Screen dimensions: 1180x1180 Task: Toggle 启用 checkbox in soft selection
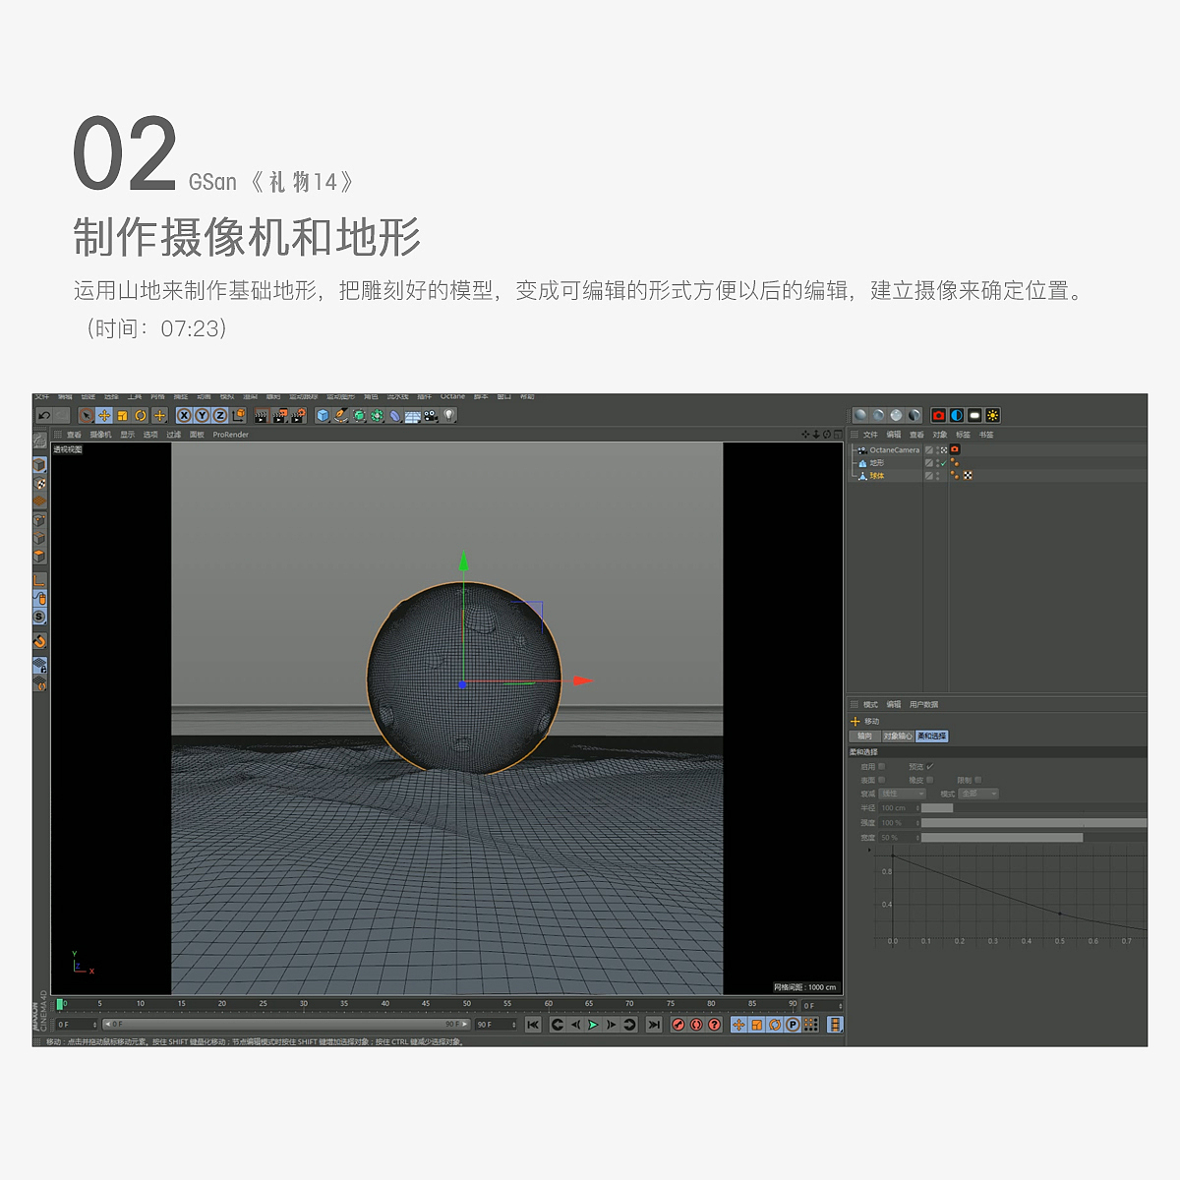tap(881, 766)
